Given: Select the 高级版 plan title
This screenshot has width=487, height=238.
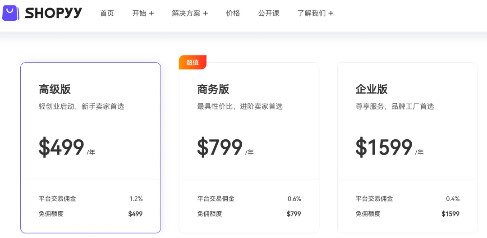Looking at the screenshot, I should coord(55,89).
